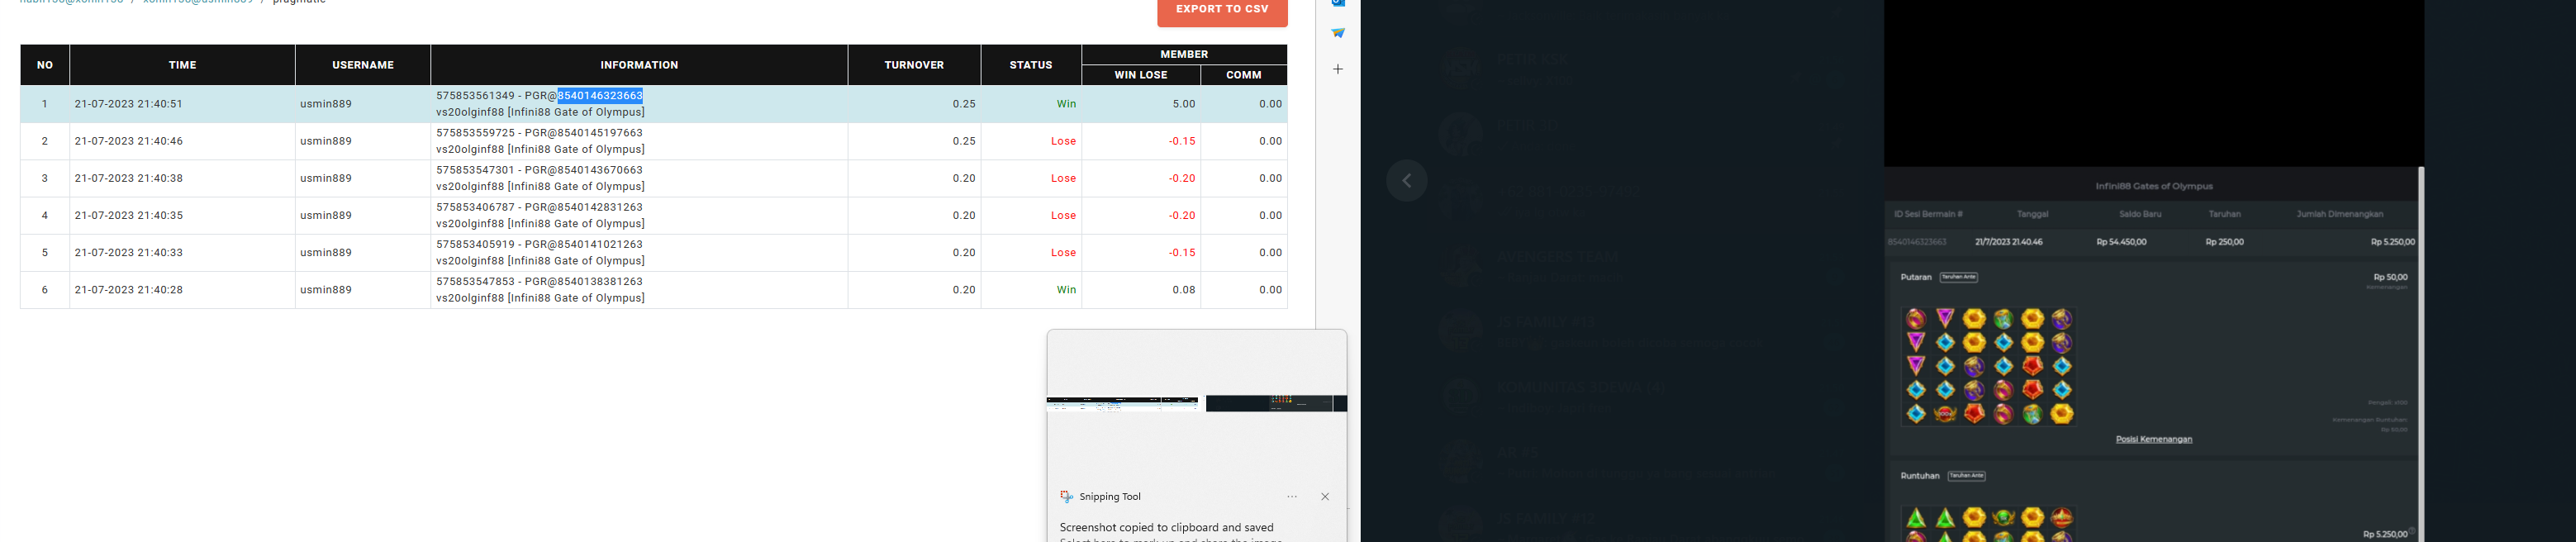Click usmin889 username in row 3
Viewport: 2576px width, 542px height.
(326, 178)
